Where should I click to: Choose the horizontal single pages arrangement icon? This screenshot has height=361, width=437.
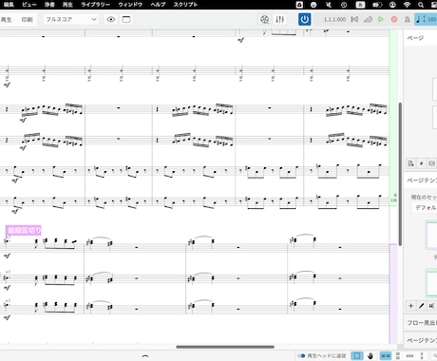409,355
